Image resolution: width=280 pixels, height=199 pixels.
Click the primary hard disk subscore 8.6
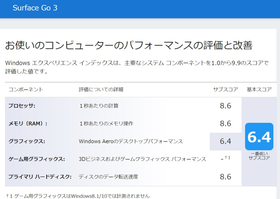tap(225, 177)
